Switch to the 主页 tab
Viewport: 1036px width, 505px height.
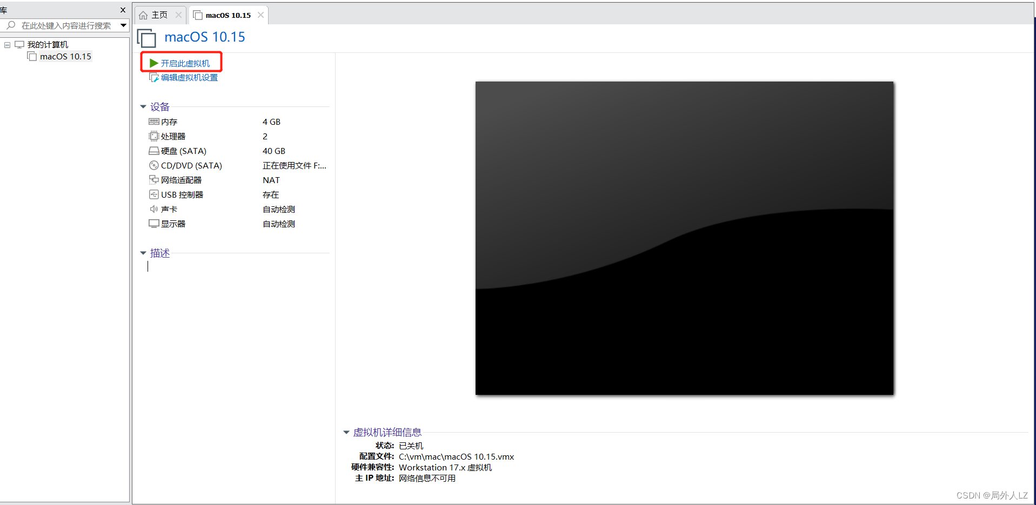(x=160, y=15)
